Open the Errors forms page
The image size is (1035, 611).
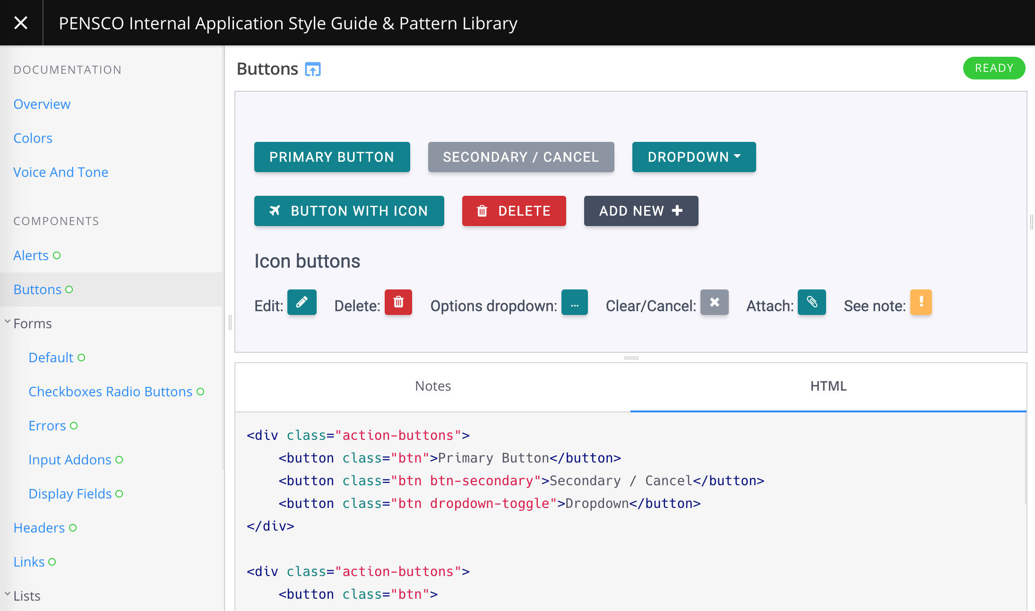(x=47, y=426)
